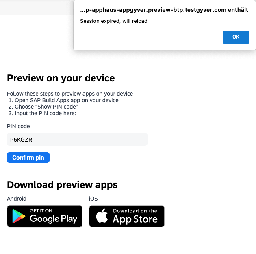
Task: Focus the PIN code input field
Action: (x=77, y=139)
